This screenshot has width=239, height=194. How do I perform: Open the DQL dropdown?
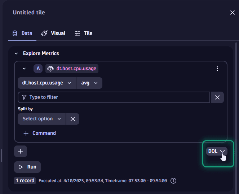pos(217,151)
